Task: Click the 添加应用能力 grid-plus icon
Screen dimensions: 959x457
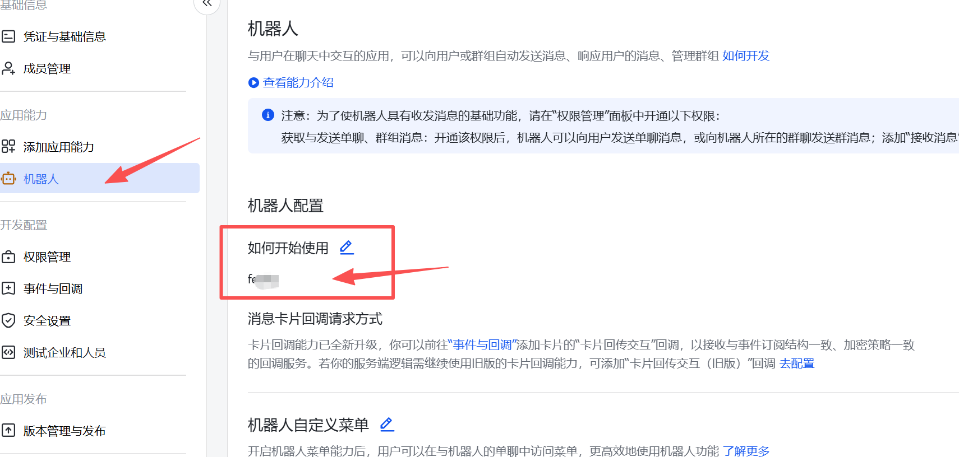Action: pos(8,147)
